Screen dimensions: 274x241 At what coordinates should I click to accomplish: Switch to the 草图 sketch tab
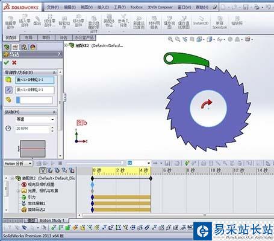[46, 37]
